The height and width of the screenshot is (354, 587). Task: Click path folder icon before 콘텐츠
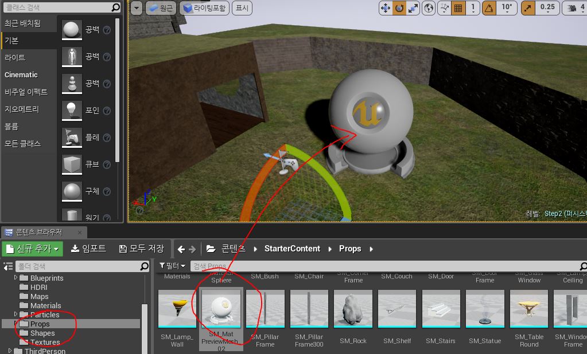[211, 249]
